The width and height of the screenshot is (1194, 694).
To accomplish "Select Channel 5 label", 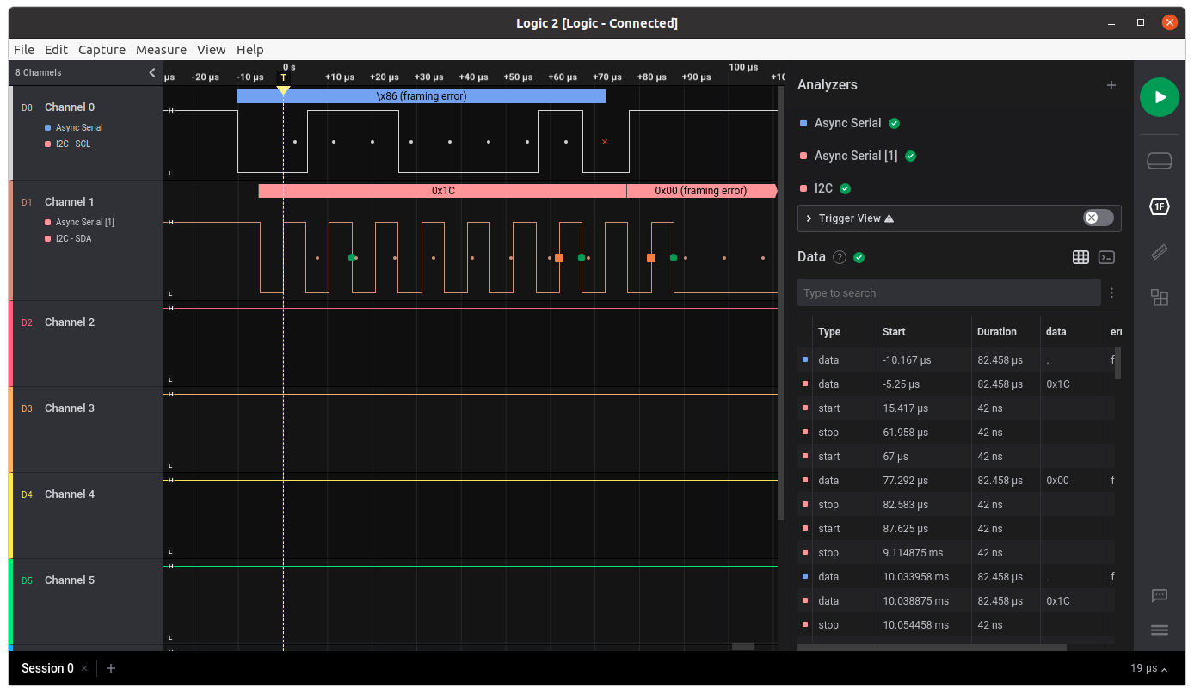I will pos(70,580).
